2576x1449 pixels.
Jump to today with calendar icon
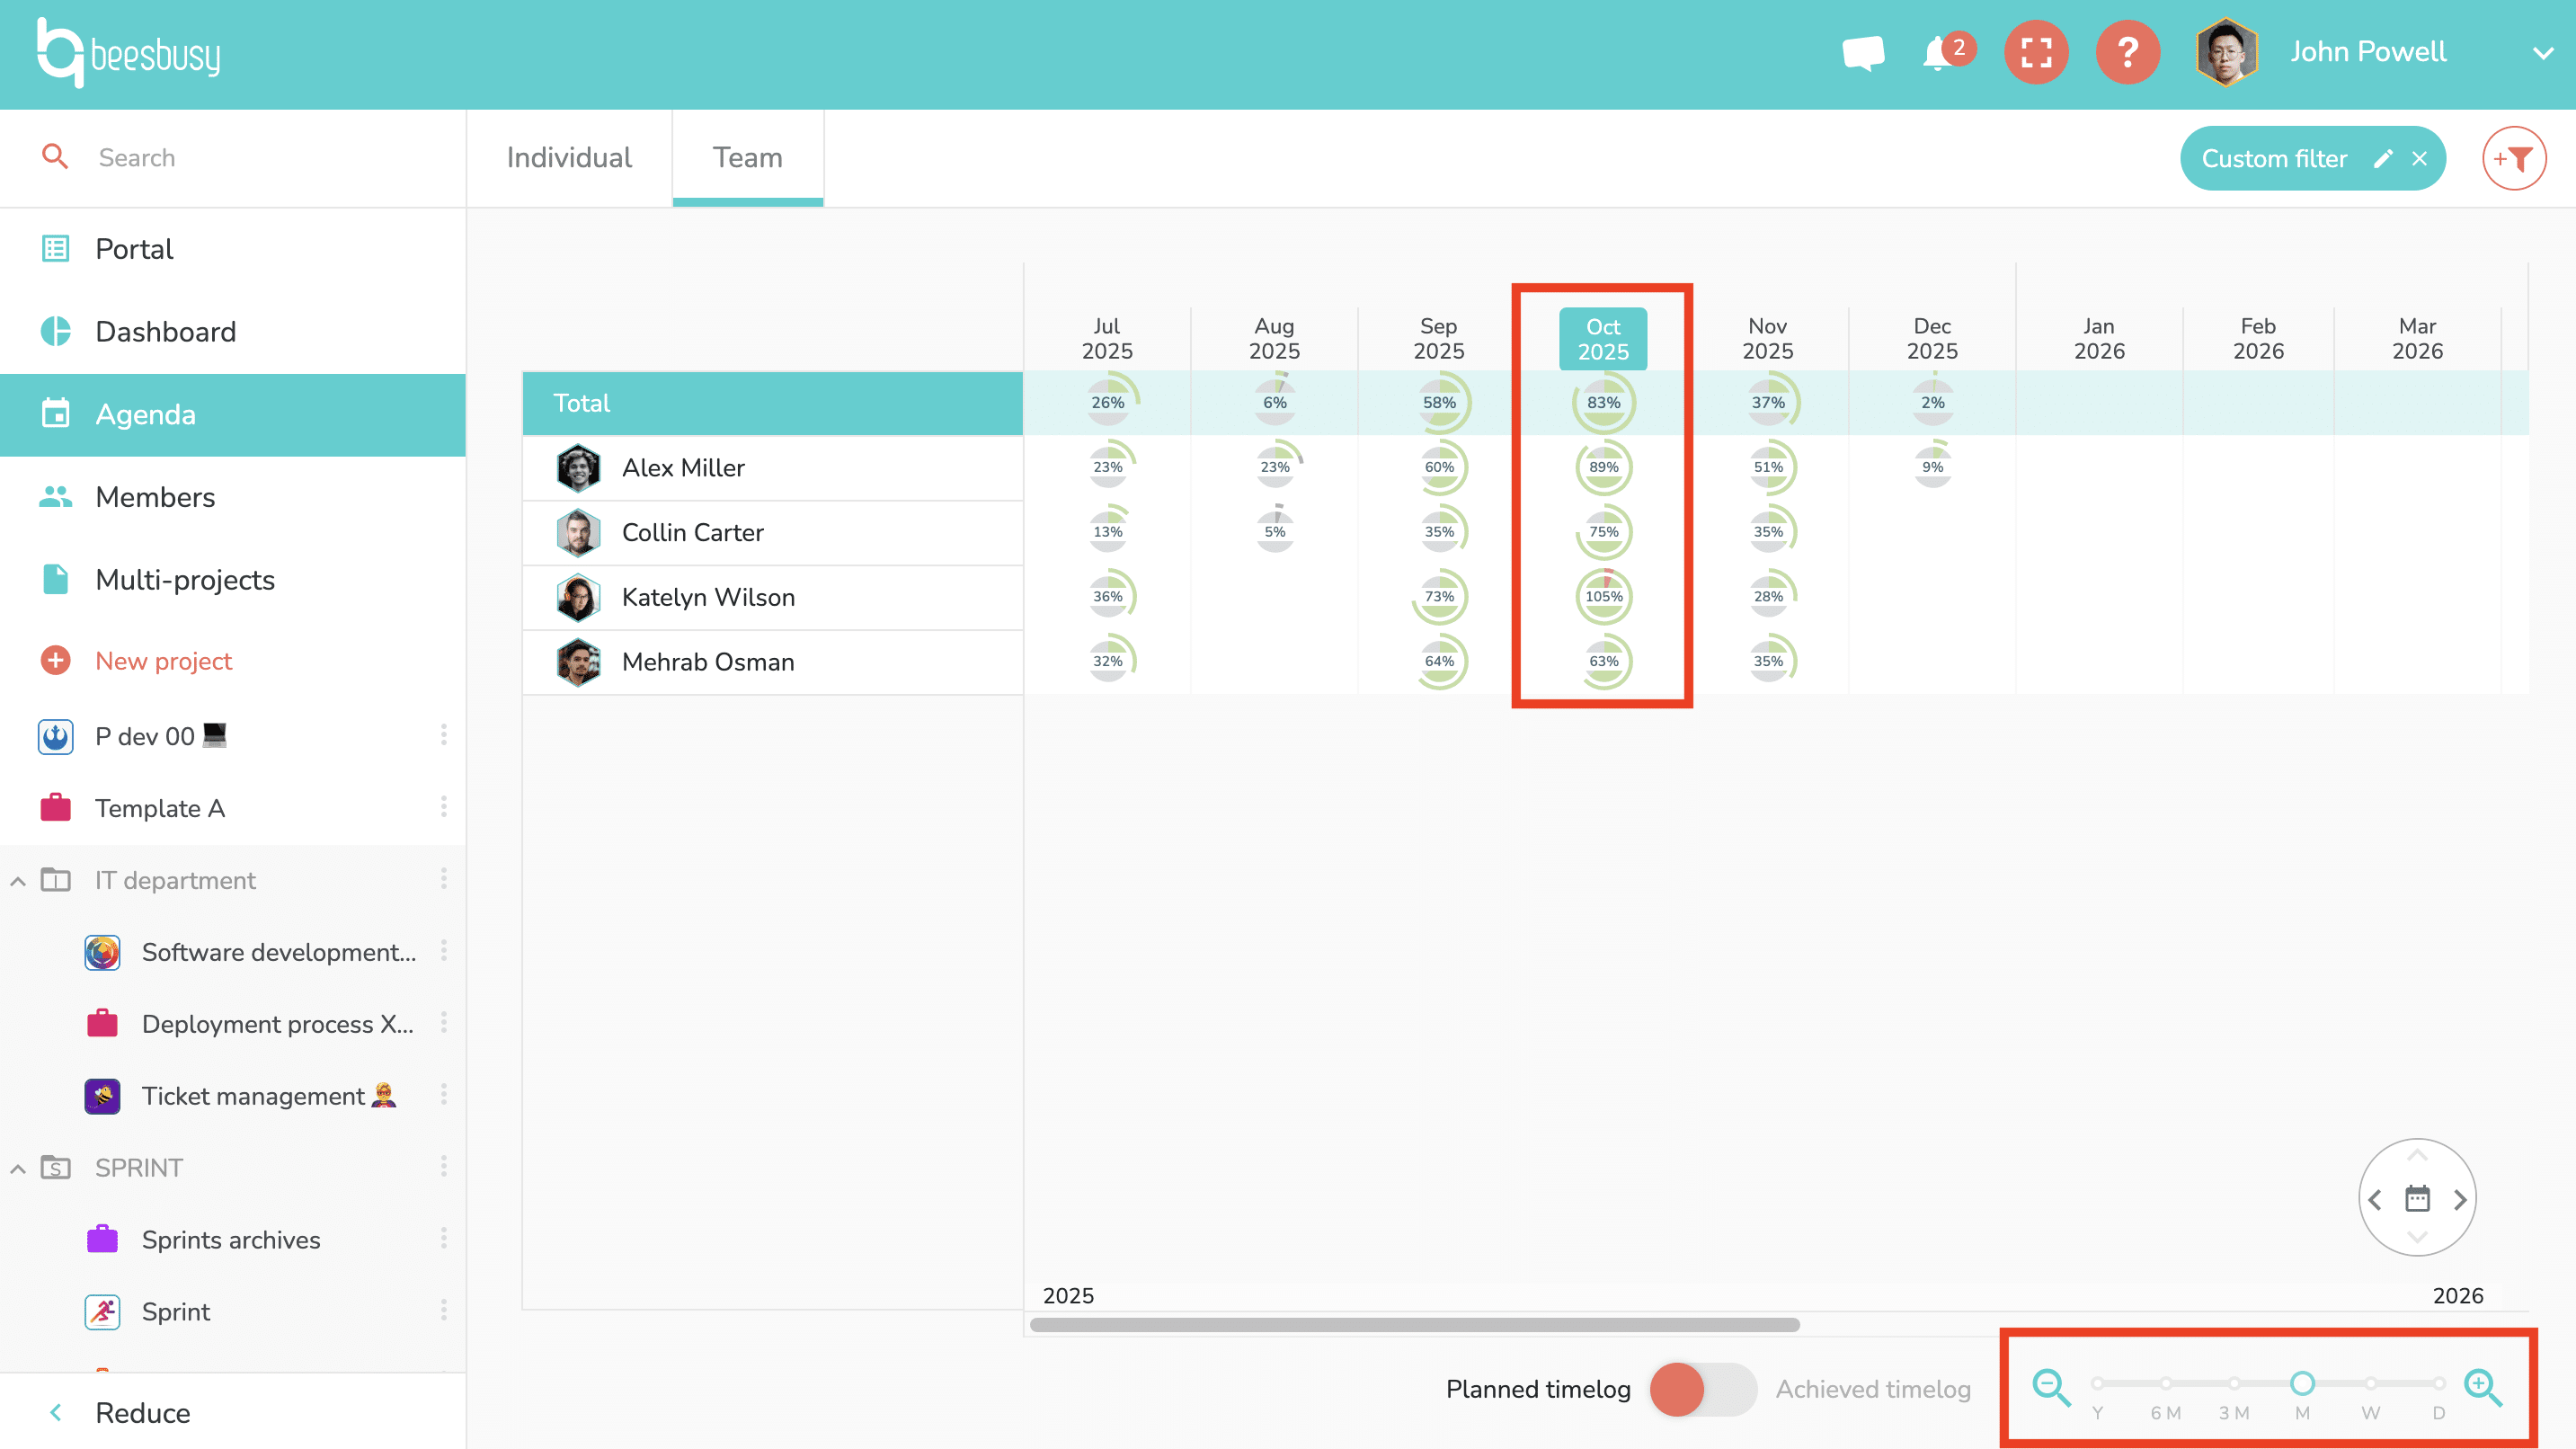point(2417,1198)
